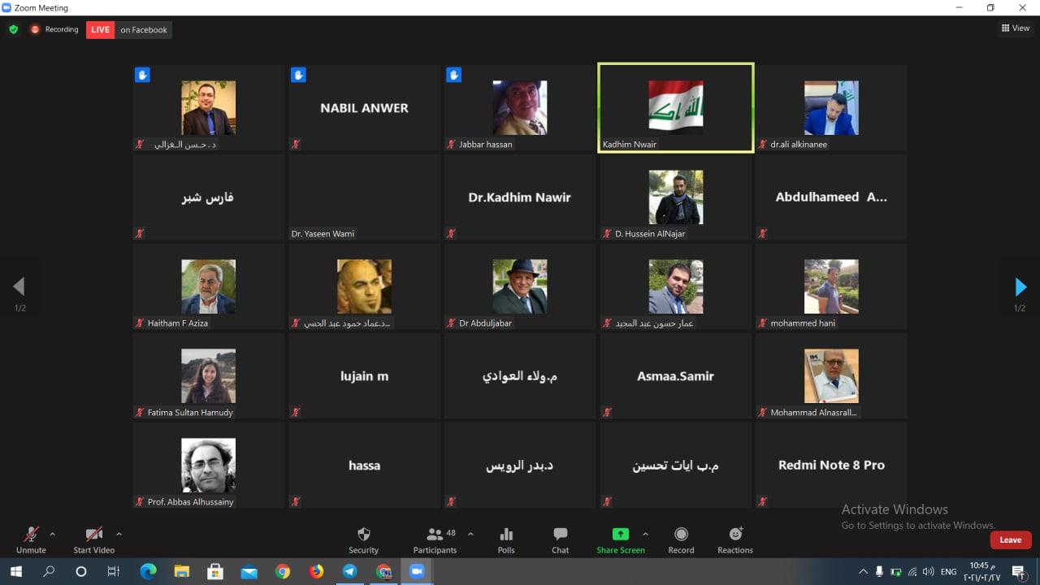The height and width of the screenshot is (585, 1040).
Task: Open Microsoft Edge from the taskbar
Action: [148, 571]
